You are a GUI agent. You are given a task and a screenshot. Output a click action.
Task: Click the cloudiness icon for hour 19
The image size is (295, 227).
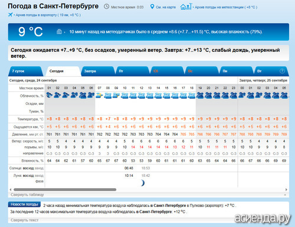point(200,96)
